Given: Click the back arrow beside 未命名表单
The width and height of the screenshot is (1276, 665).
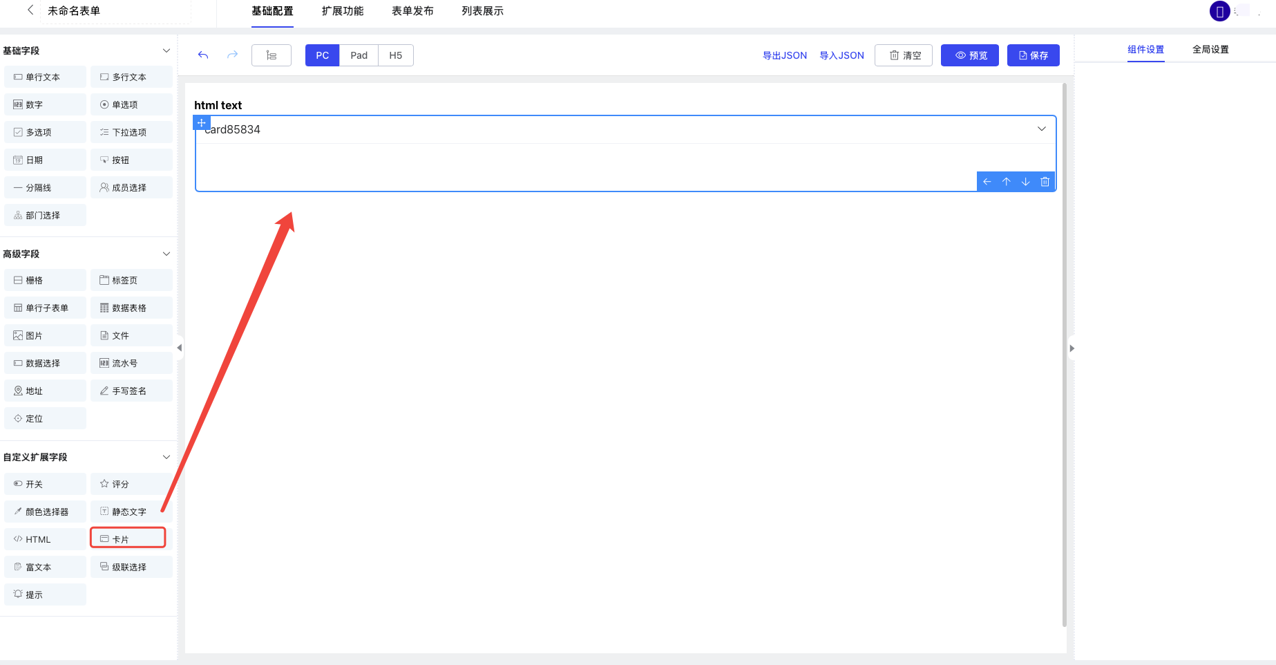Looking at the screenshot, I should [30, 10].
